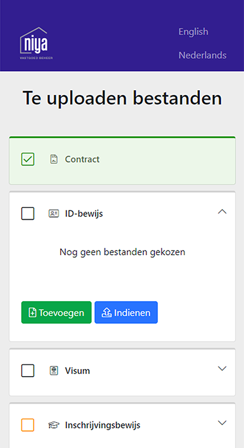Click the 'Nog geen bestanden gekozen' area
244x448 pixels.
pyautogui.click(x=122, y=252)
